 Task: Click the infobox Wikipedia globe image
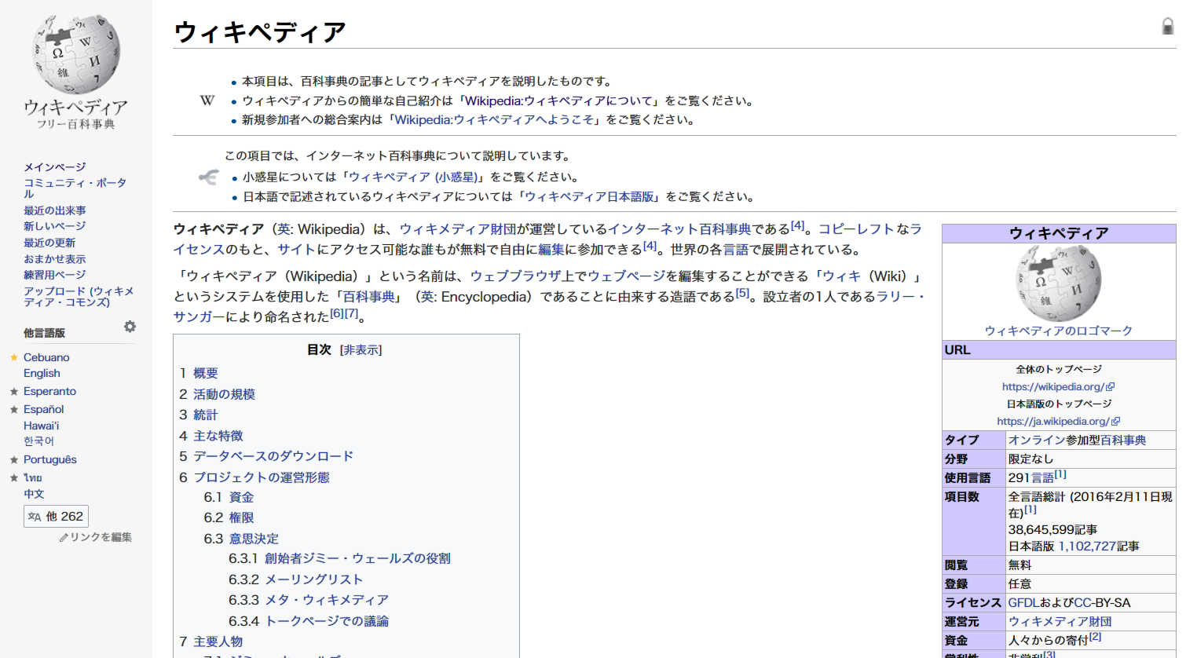click(x=1059, y=283)
